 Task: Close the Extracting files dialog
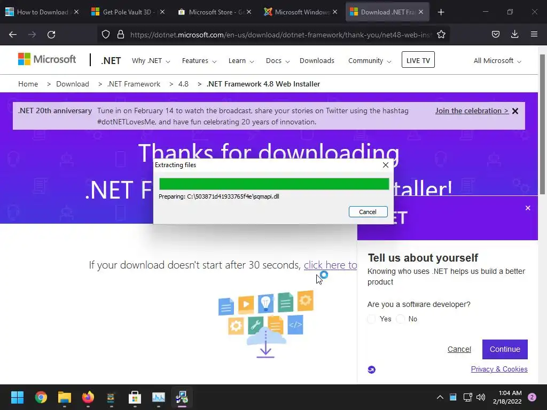[x=386, y=165]
